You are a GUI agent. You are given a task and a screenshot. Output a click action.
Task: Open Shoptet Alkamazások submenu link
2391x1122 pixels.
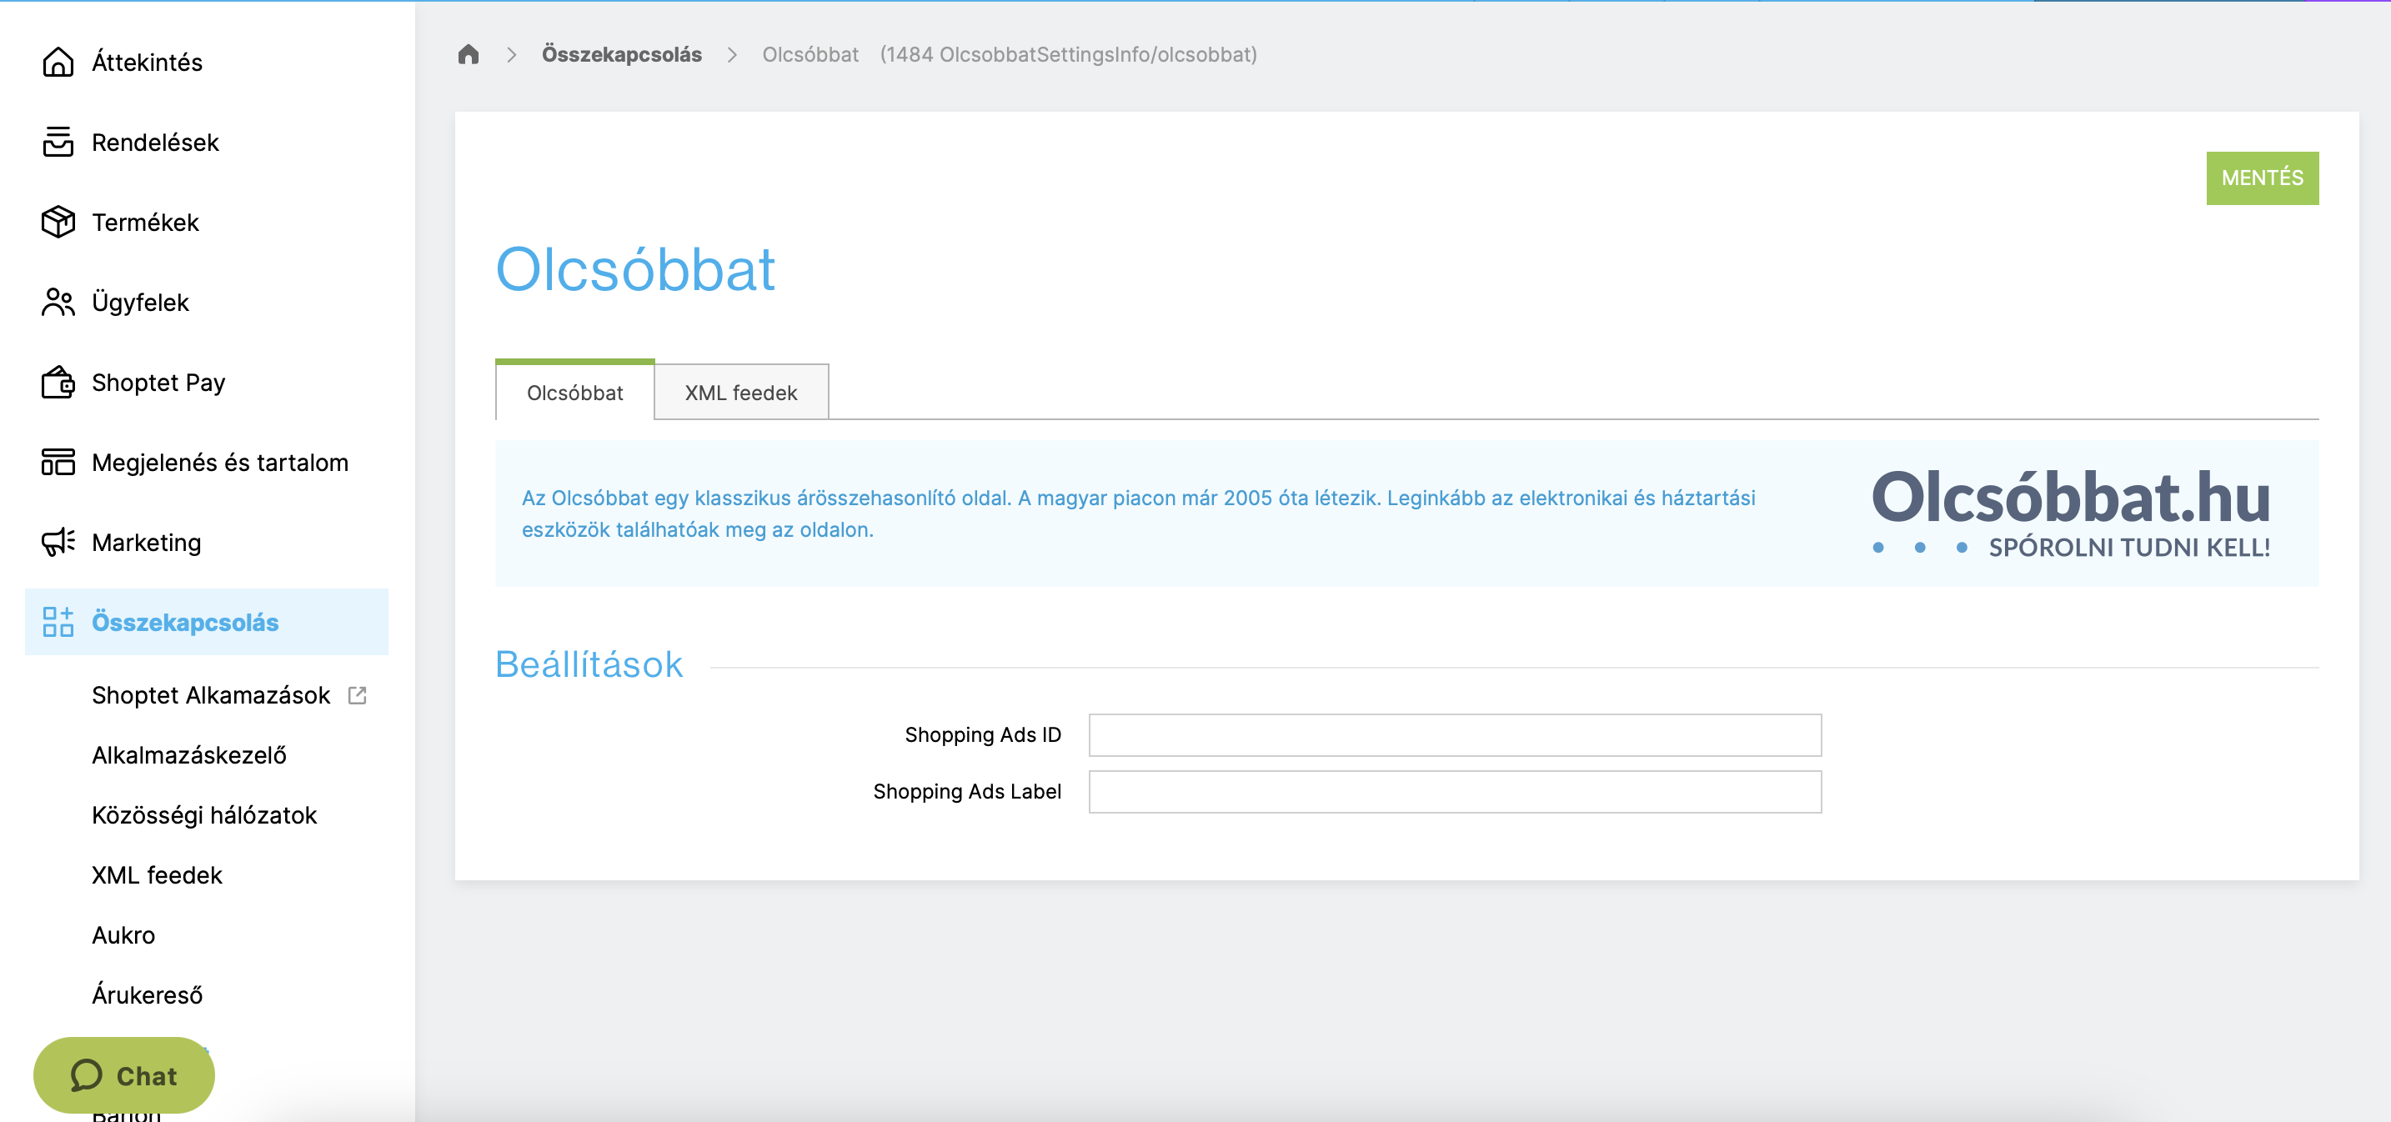tap(211, 695)
